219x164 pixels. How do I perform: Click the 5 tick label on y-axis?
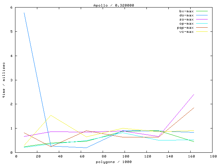12,32
